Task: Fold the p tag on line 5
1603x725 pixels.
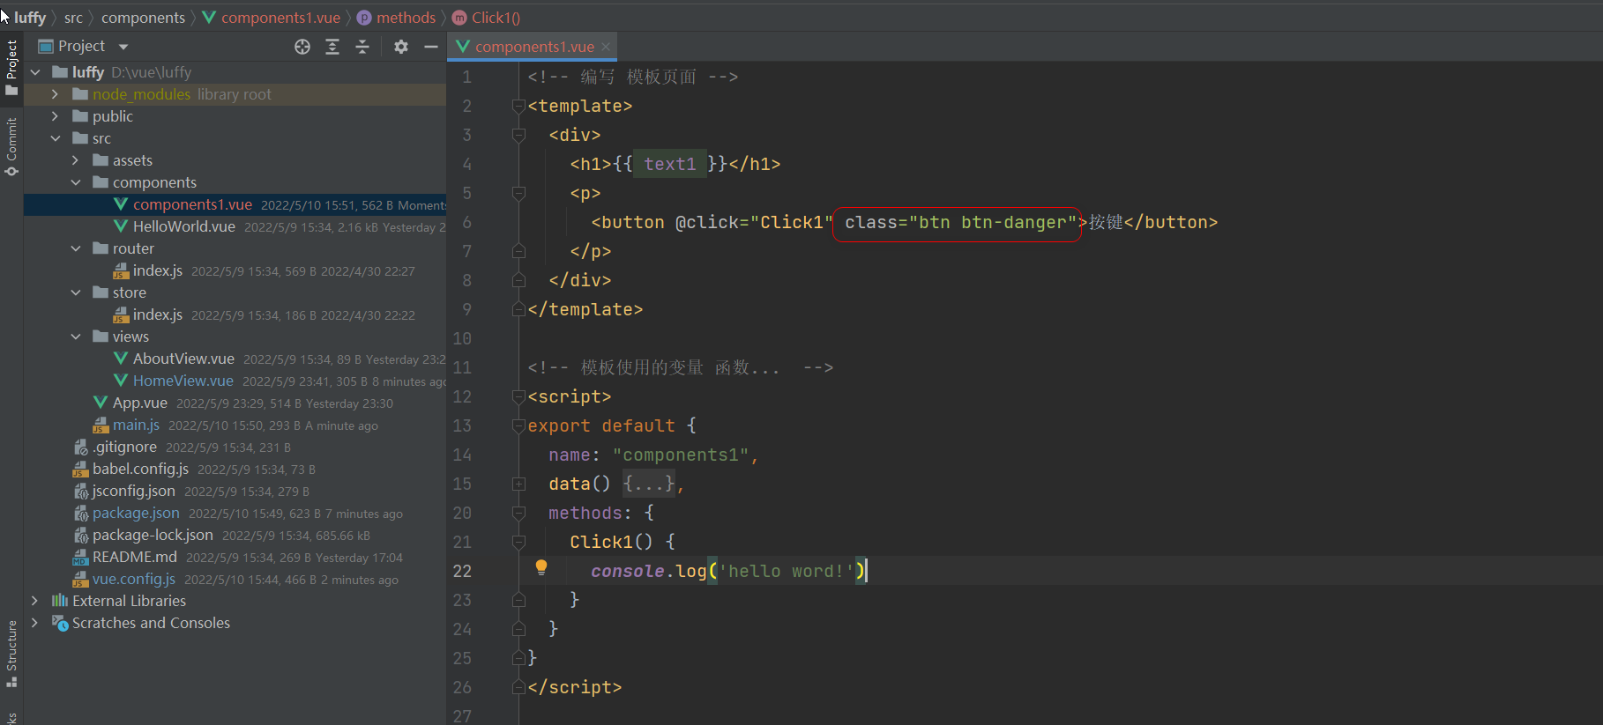Action: click(518, 194)
